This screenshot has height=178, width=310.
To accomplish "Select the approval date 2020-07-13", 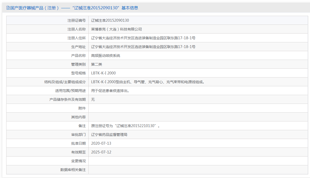I will [x=101, y=143].
